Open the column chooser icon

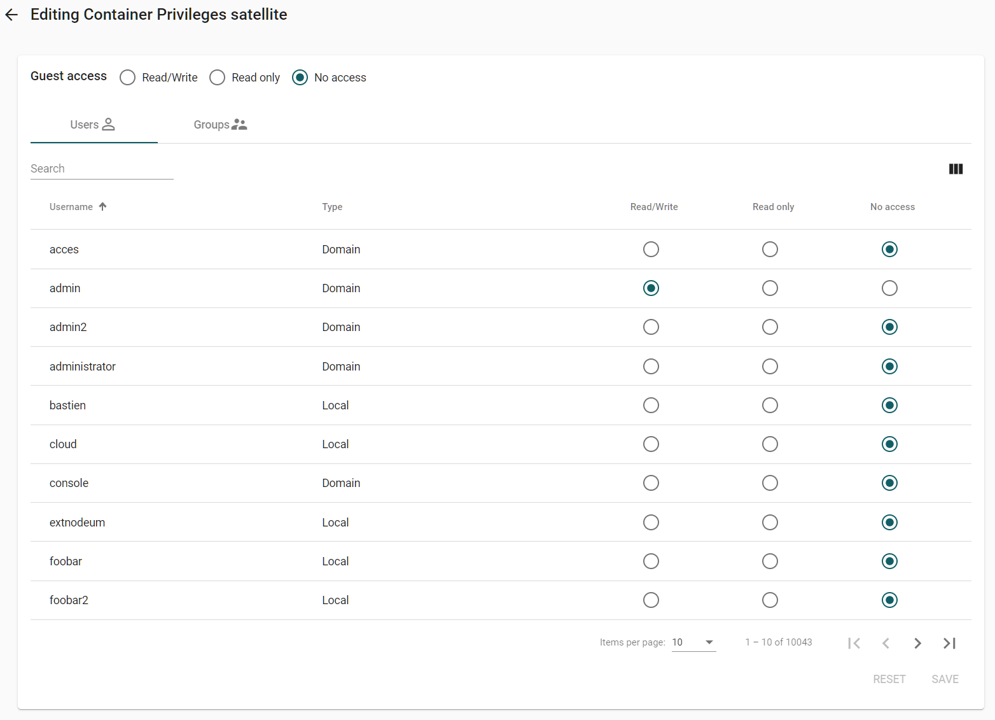coord(955,169)
